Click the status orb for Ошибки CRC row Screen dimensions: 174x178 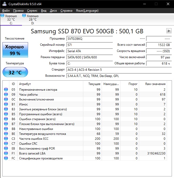(x=6, y=144)
